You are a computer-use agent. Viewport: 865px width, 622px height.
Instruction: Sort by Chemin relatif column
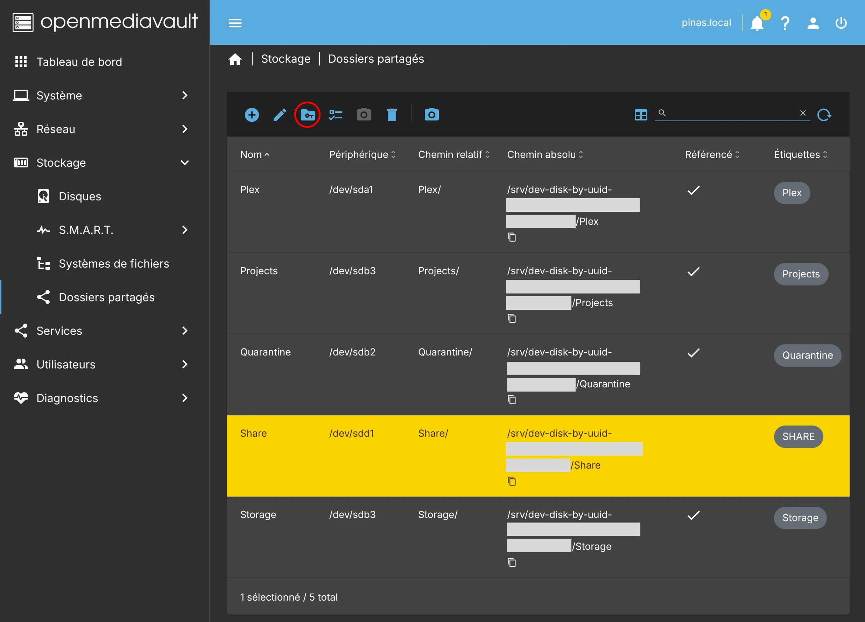tap(454, 154)
